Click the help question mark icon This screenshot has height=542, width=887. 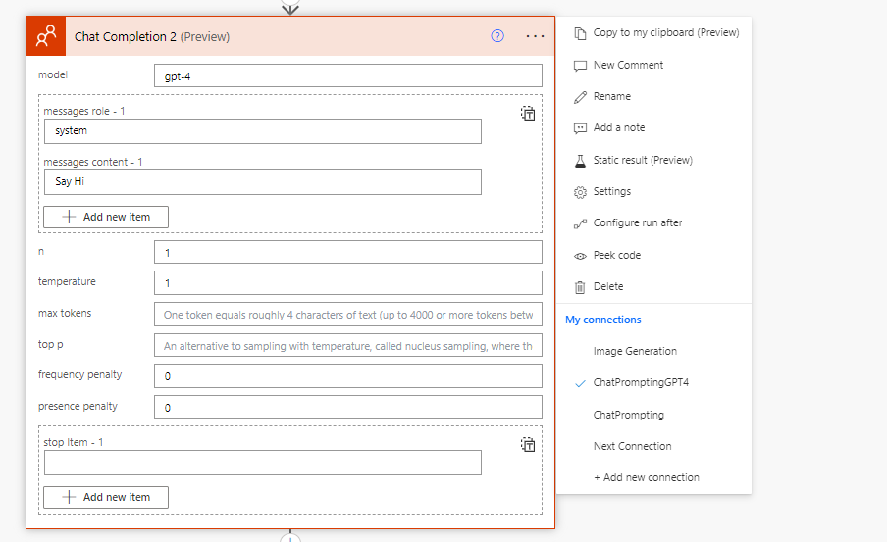(x=497, y=36)
